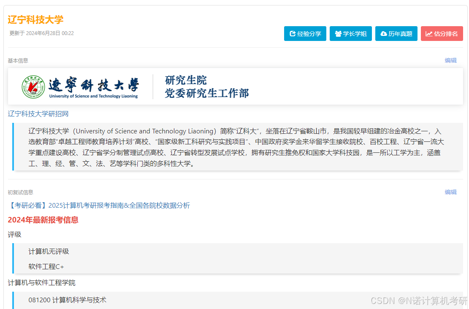Click 编辑 next to 初复试信息

[x=450, y=192]
